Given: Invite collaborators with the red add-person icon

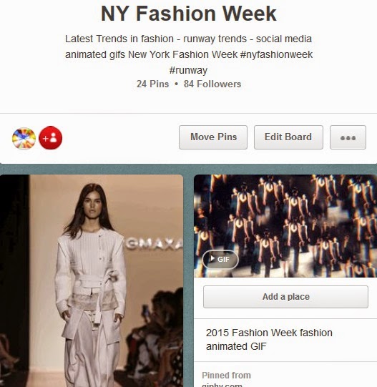Looking at the screenshot, I should click(50, 138).
